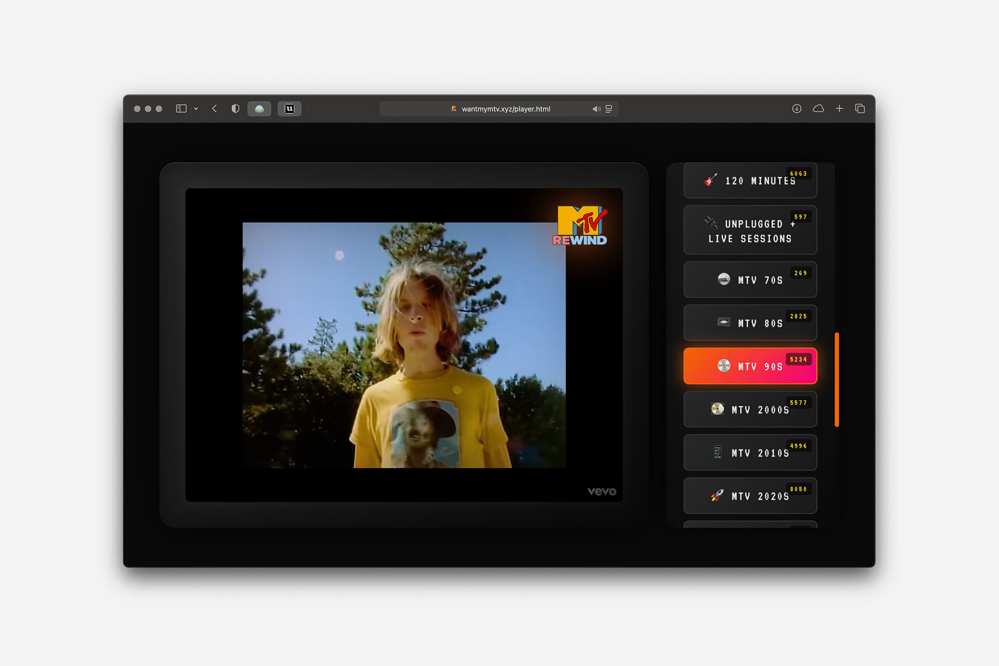This screenshot has height=666, width=999.
Task: Select the 120 Minutes channel
Action: (750, 181)
